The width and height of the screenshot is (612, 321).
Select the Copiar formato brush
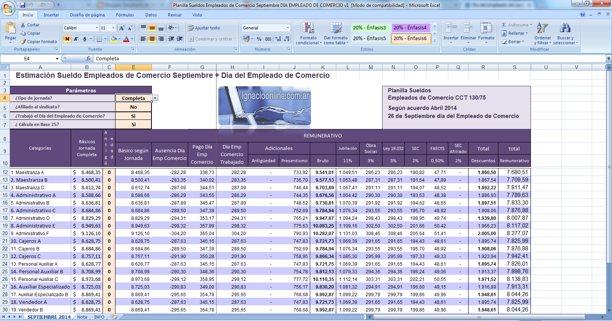coord(23,42)
